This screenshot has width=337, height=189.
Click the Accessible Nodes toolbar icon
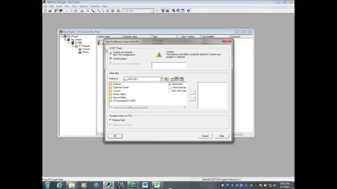click(x=56, y=10)
